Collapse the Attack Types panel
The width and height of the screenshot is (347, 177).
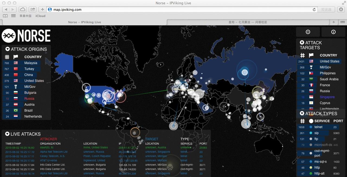302,113
